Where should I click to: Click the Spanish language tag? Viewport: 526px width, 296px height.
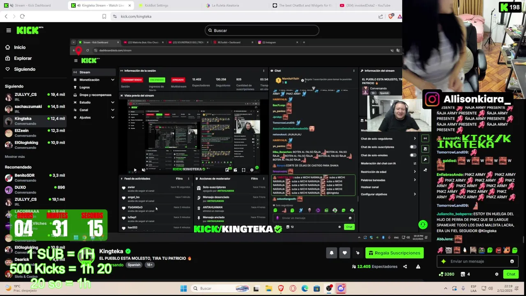pos(134,265)
